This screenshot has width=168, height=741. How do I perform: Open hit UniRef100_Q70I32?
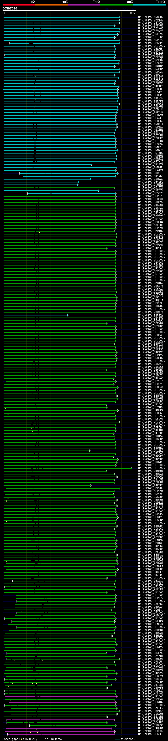pyautogui.click(x=151, y=20)
